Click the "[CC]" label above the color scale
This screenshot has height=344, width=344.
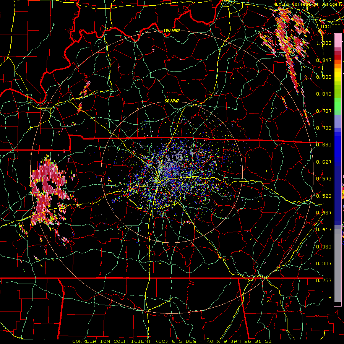pos(326,26)
